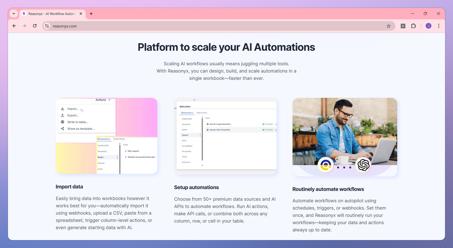Viewport: 453px width, 248px height.
Task: Switch to Workflows tab in Add action panel
Action: 202,113
